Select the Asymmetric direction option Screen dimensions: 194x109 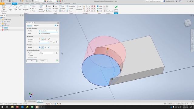click(49, 39)
